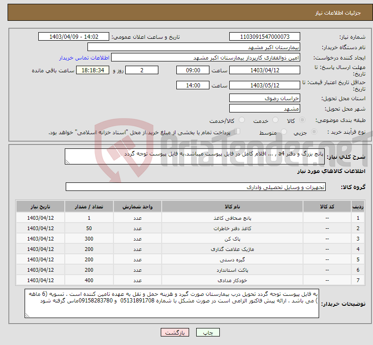Click the remaining days field showing 2
Viewport: 373px width, 345px height.
142,70
